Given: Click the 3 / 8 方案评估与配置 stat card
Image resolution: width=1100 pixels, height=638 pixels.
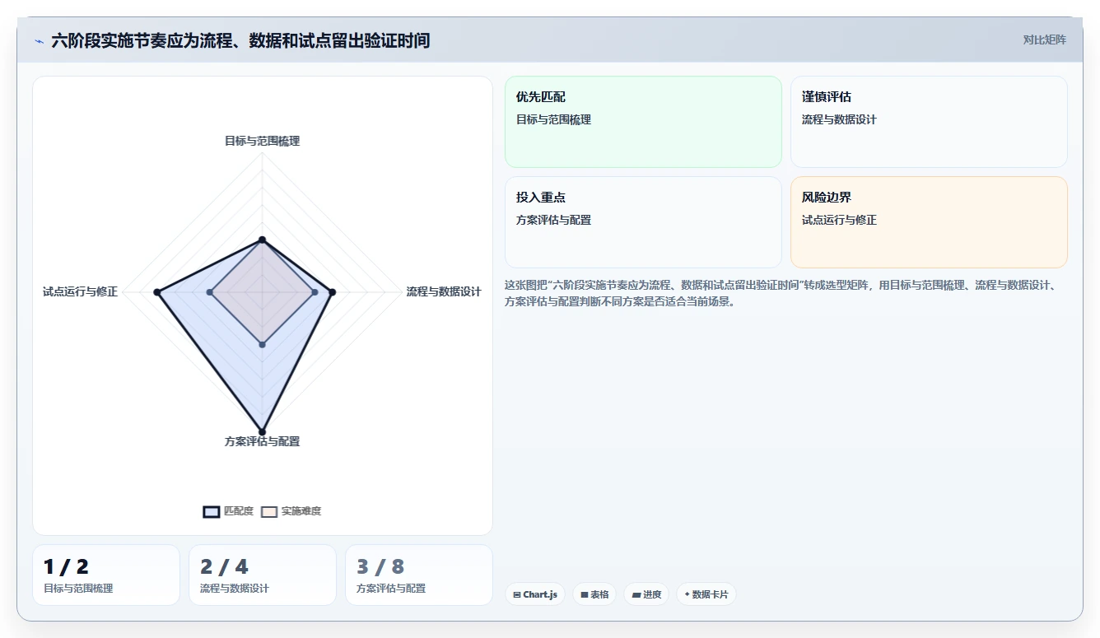Looking at the screenshot, I should click(x=419, y=575).
